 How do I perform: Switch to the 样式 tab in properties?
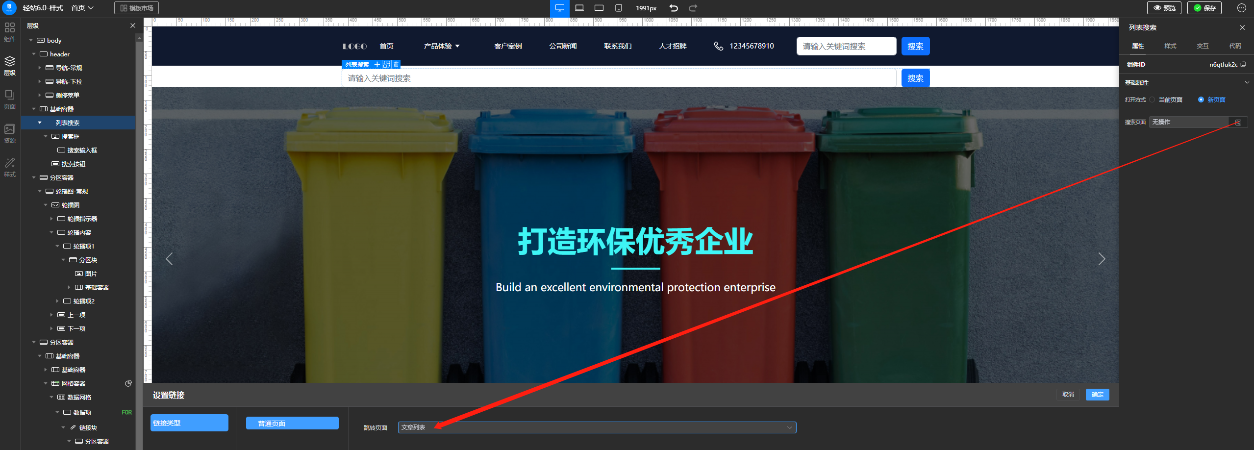[x=1170, y=46]
